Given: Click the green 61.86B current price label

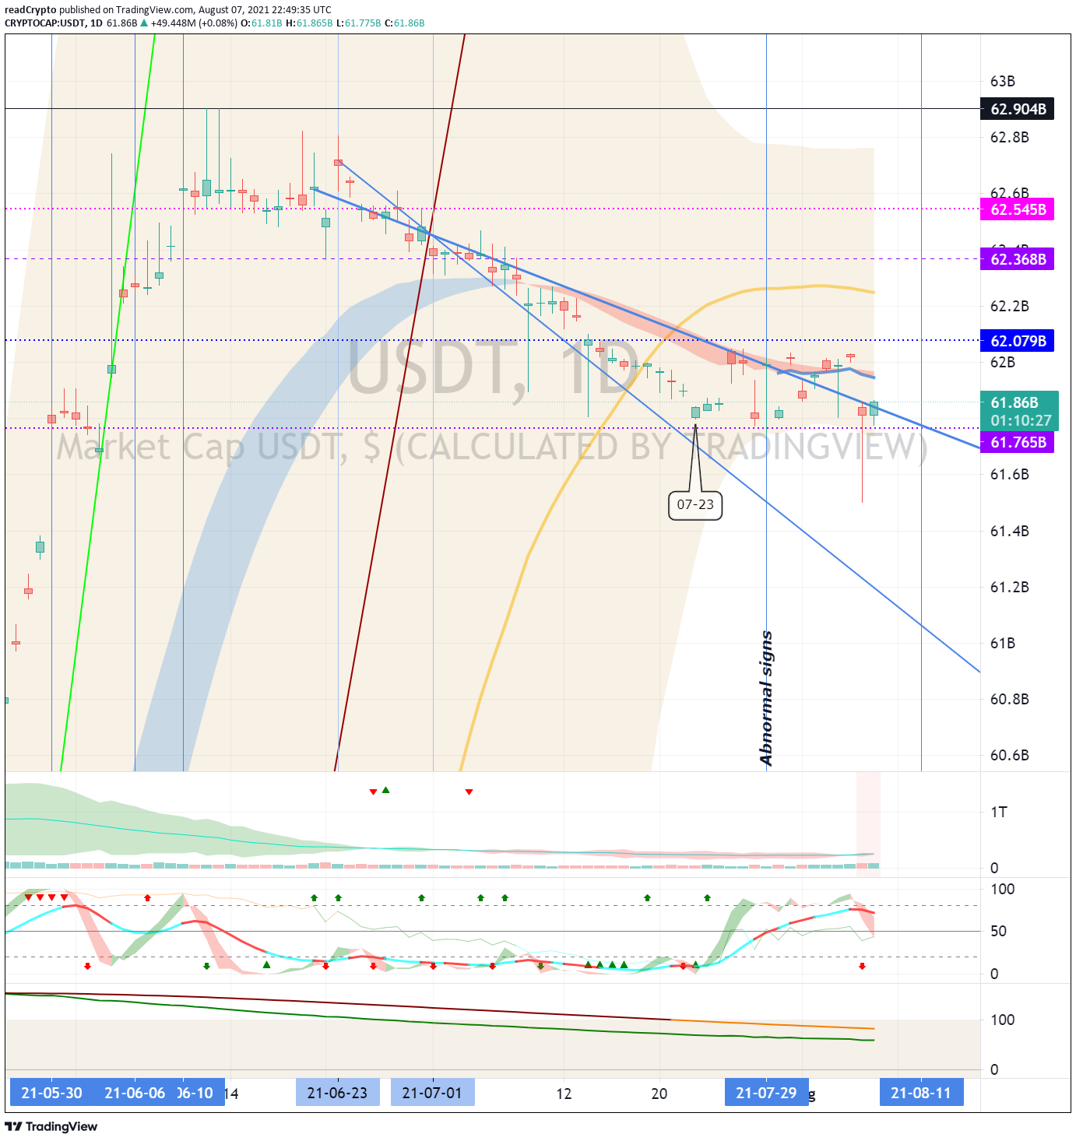Looking at the screenshot, I should point(1019,411).
